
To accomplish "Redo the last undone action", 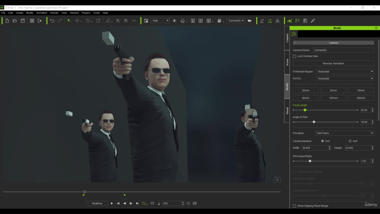I will pos(60,21).
